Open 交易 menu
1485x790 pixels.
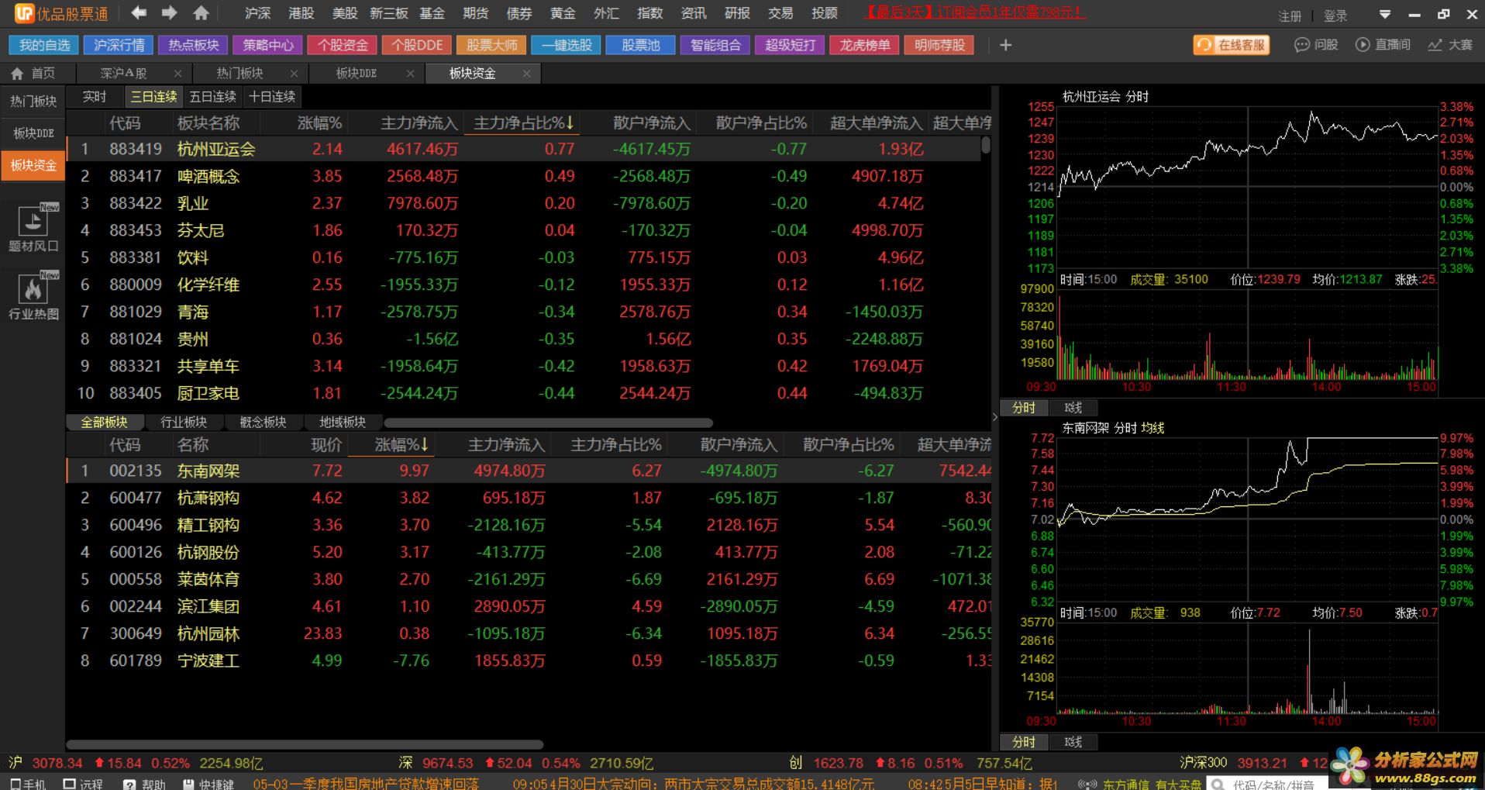coord(780,13)
